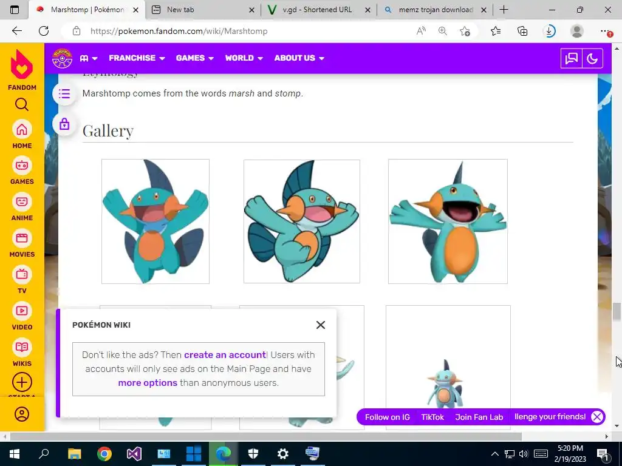
Task: Click the Pokémon Wiki logo
Action: click(x=63, y=58)
